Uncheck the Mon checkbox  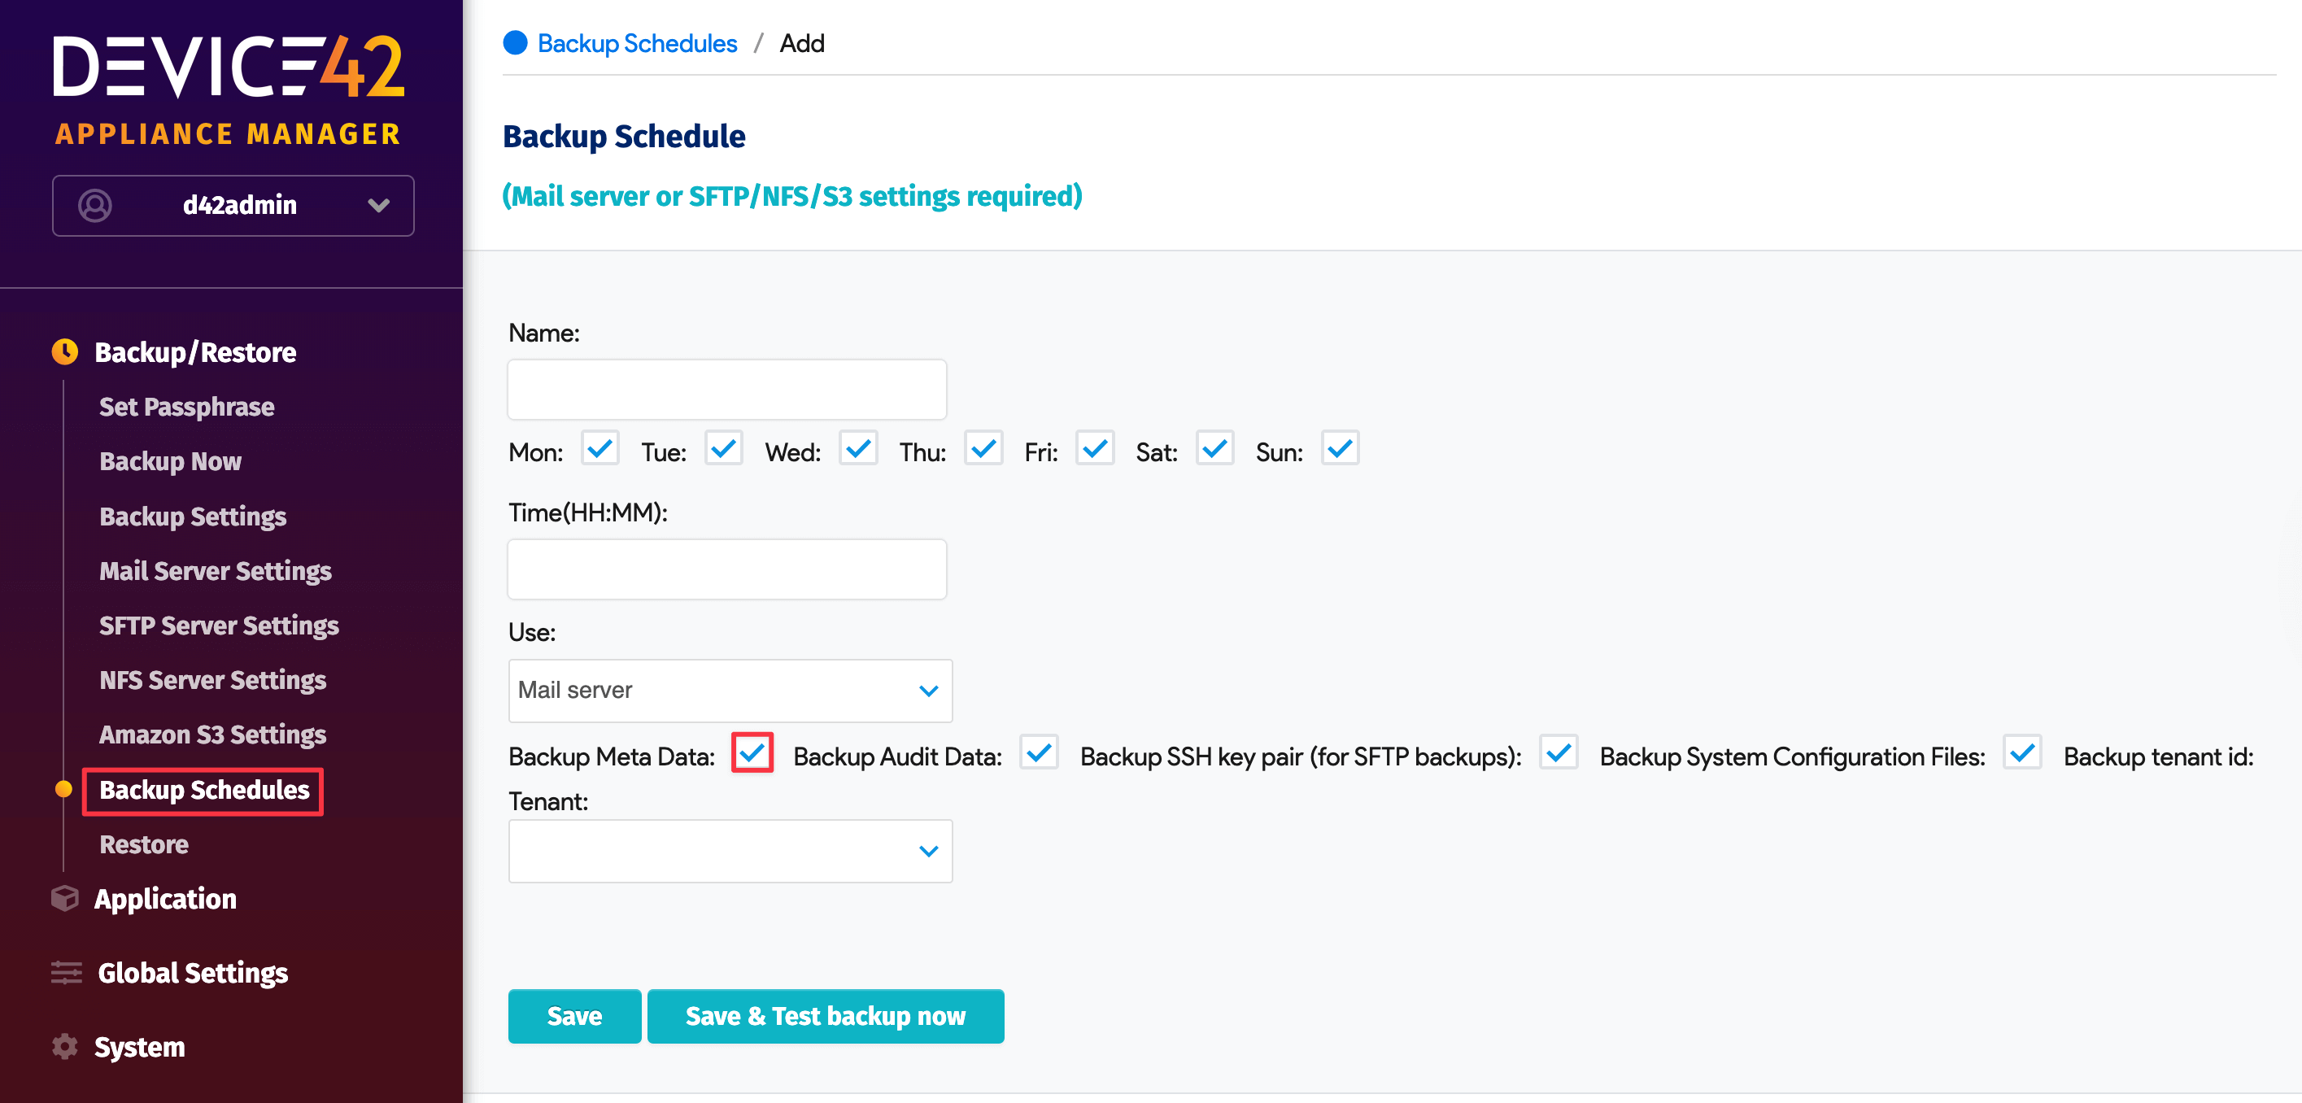click(599, 449)
